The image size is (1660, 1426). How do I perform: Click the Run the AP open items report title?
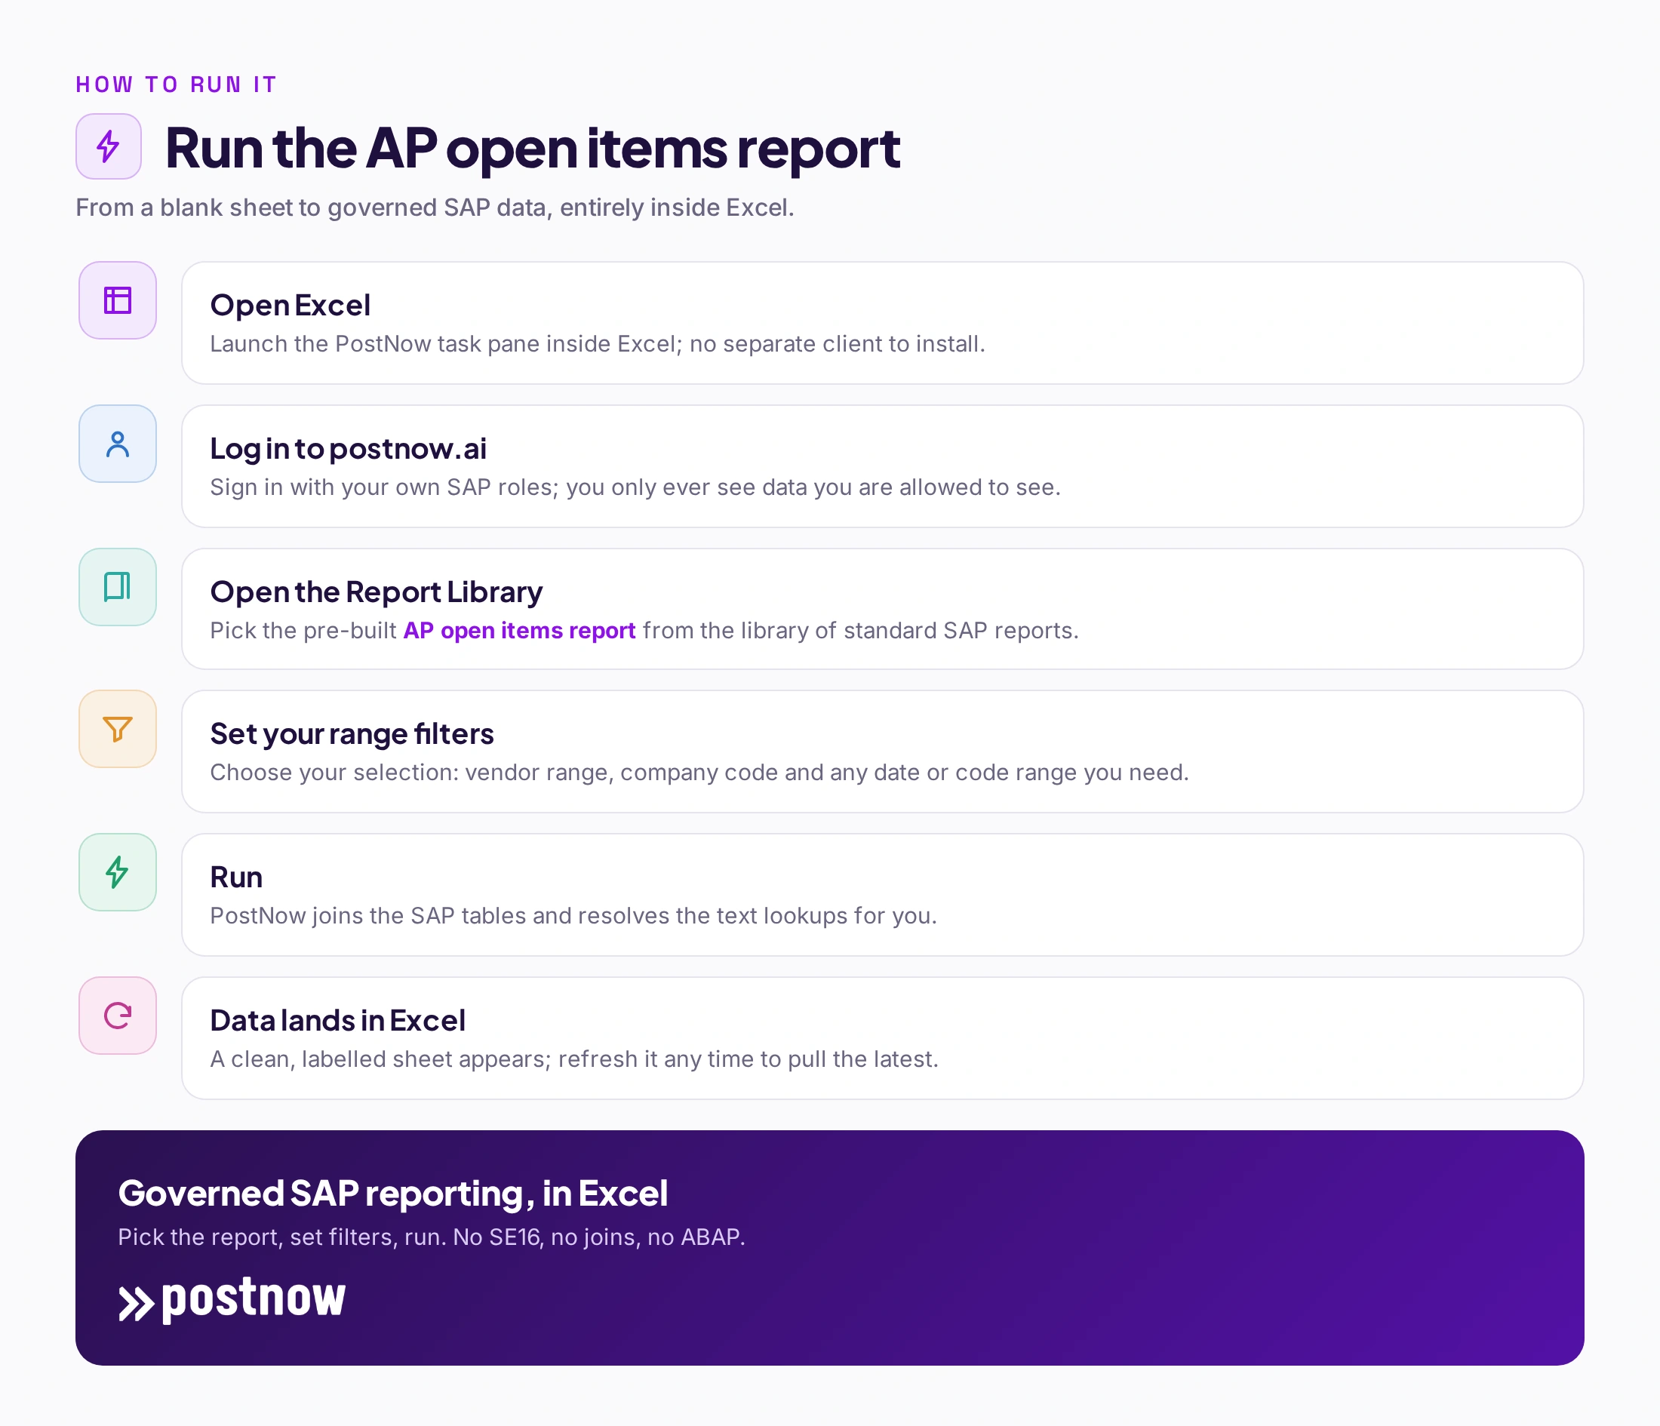533,148
